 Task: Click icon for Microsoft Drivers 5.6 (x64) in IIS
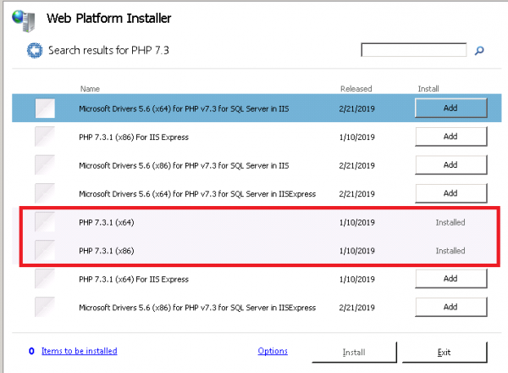pos(45,108)
